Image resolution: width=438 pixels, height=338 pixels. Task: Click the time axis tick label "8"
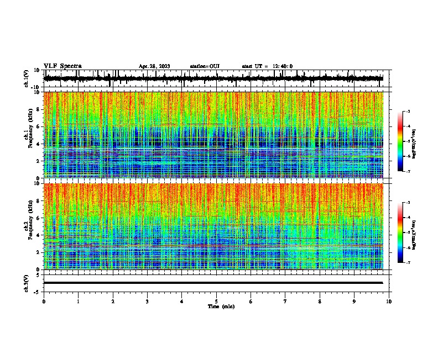pos(320,302)
